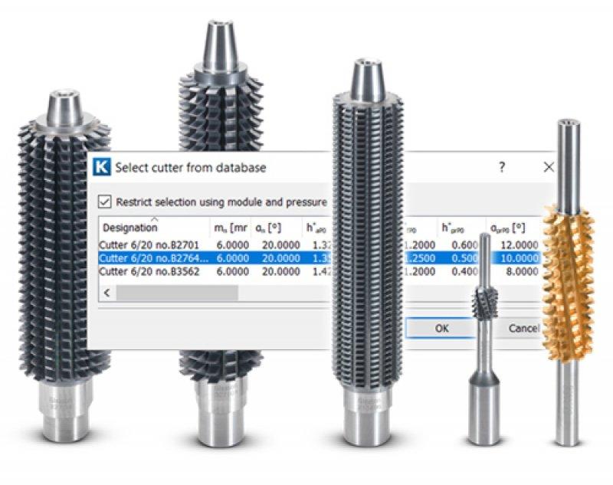Click the 6.0000 module cell in B3562 row
The image size is (613, 485).
point(233,271)
